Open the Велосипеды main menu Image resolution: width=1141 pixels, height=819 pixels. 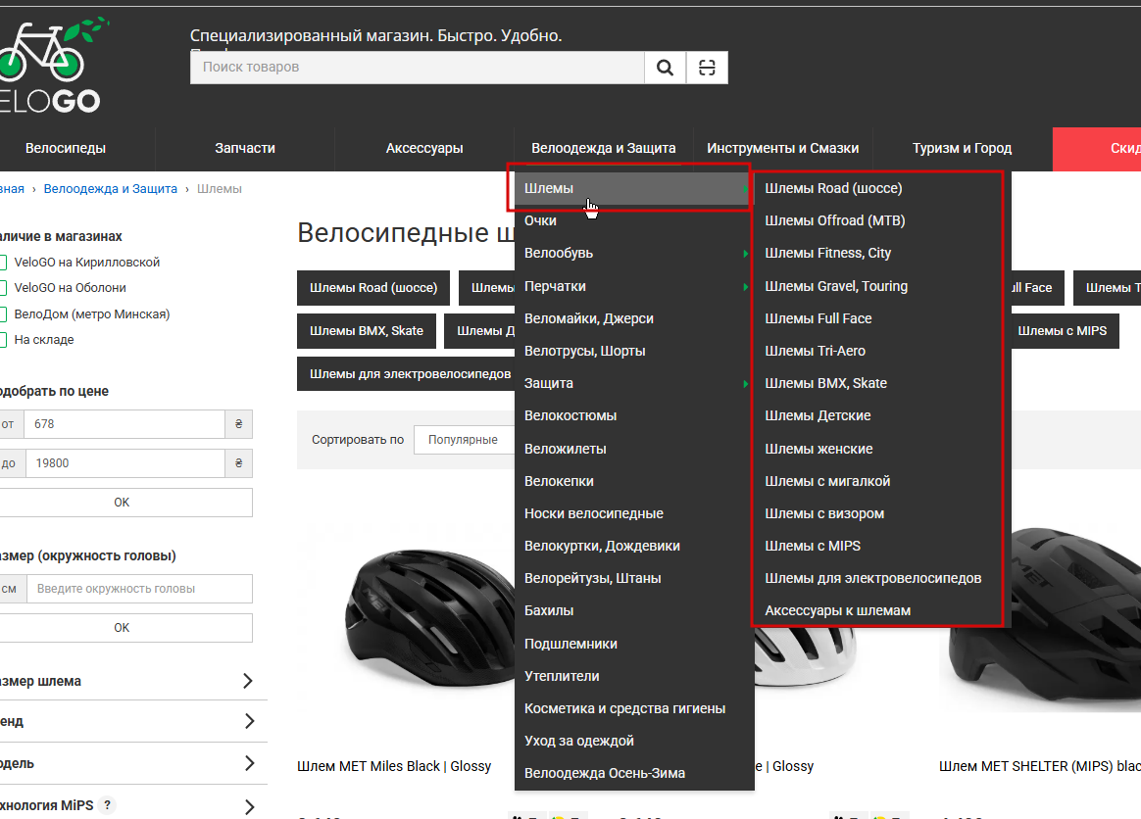tap(66, 148)
